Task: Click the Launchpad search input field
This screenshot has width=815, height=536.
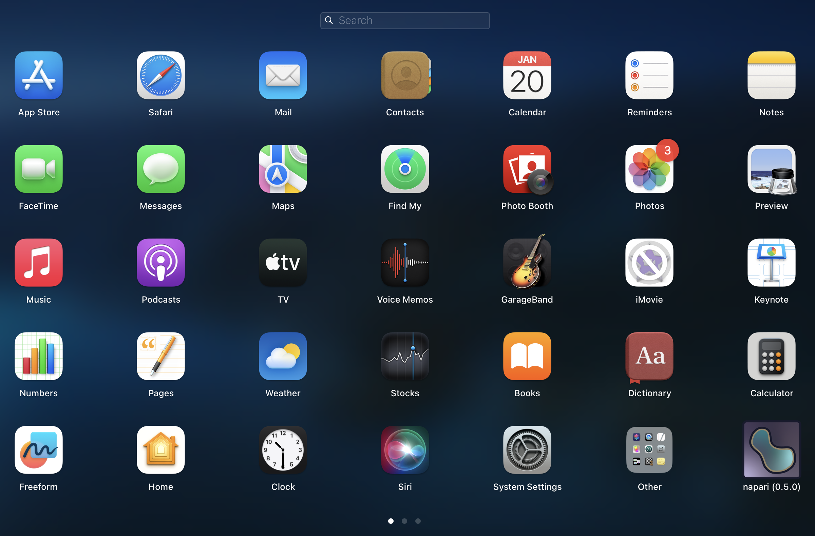Action: (407, 20)
